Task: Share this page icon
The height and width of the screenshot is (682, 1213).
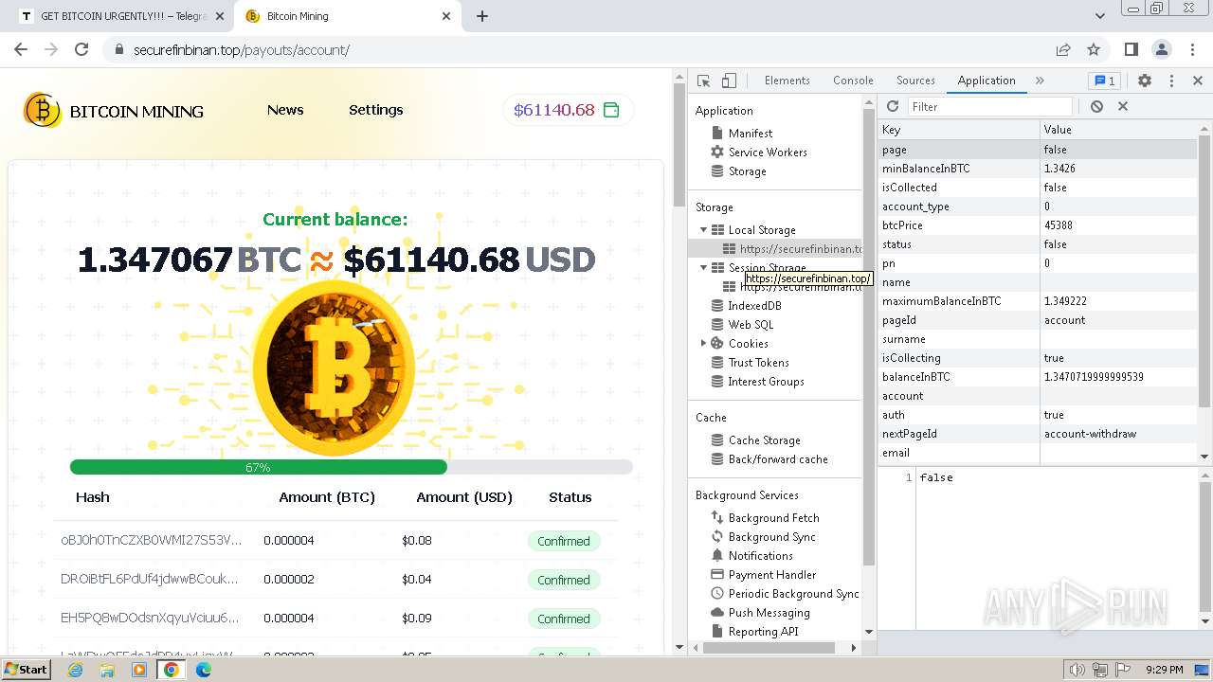Action: (1063, 49)
